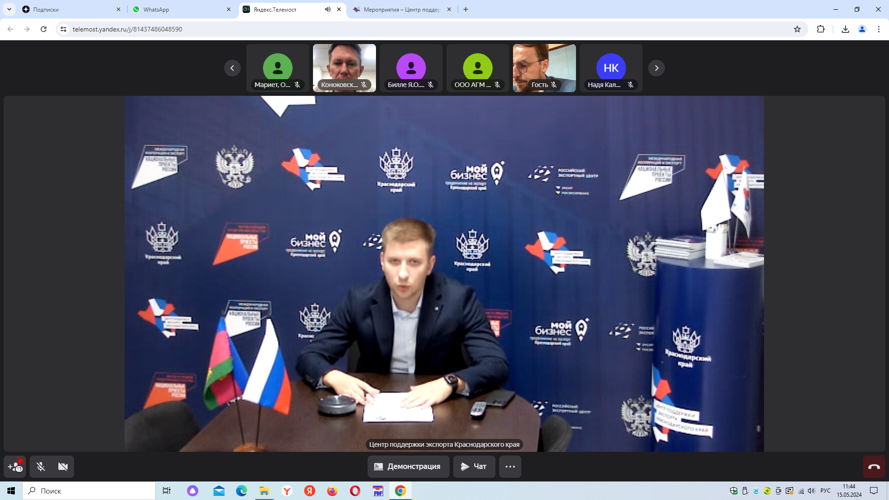Select the ООО АГМ participant tile

tap(478, 68)
